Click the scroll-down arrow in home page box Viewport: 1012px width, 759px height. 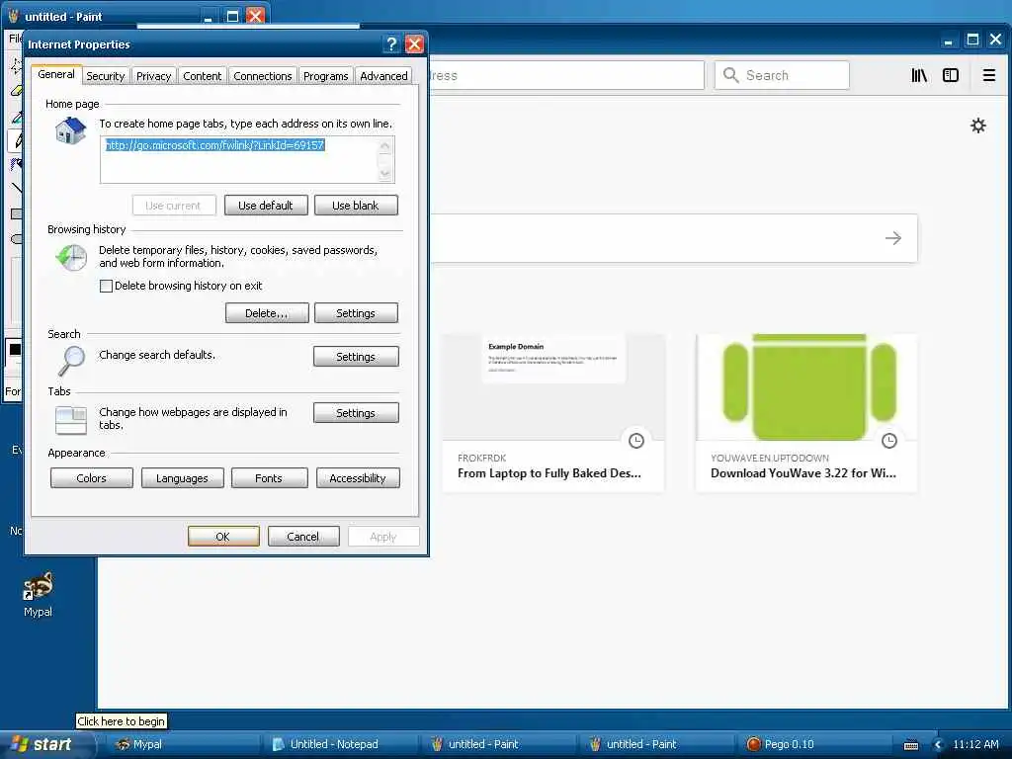tap(385, 173)
